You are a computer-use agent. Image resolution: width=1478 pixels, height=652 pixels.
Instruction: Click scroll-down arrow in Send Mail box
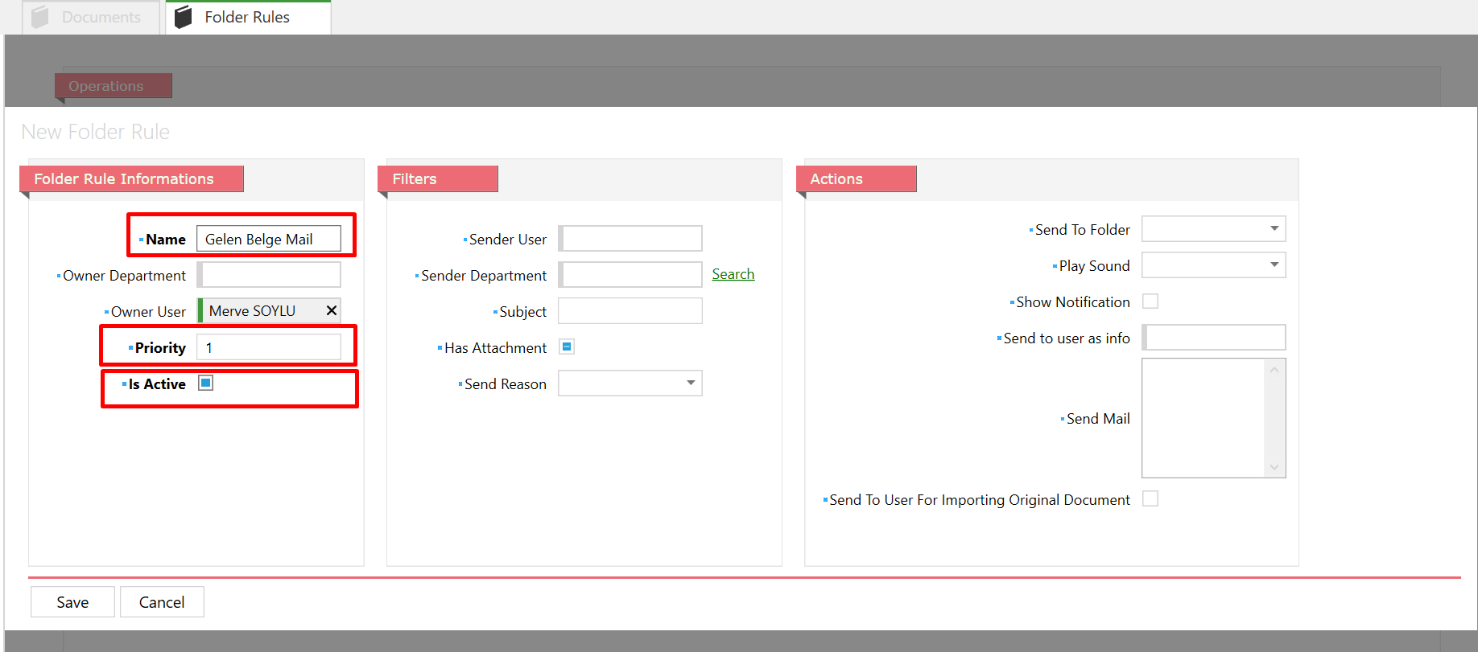[1274, 467]
